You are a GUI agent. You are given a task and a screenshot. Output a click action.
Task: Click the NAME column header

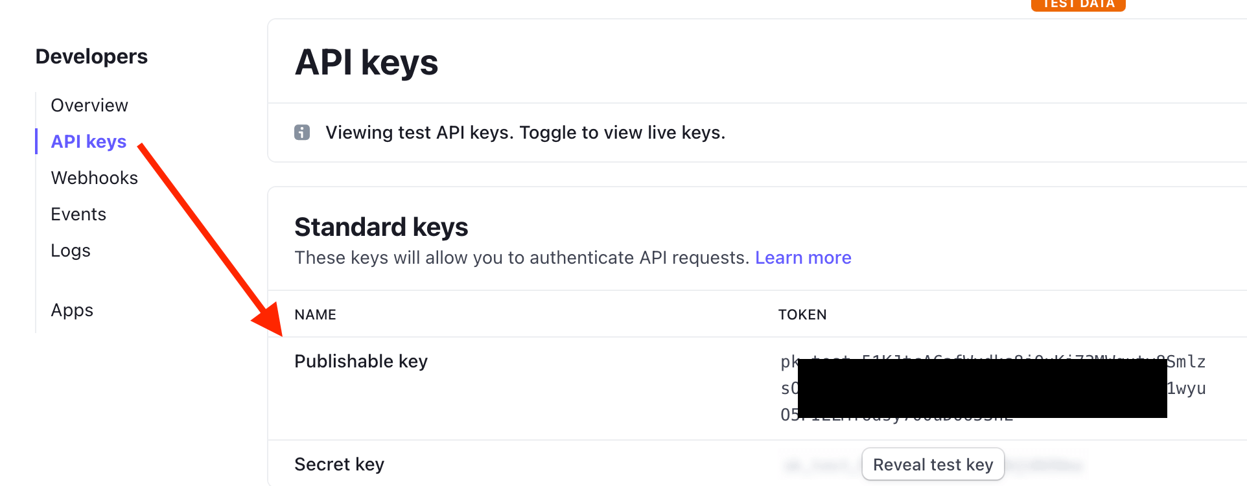pyautogui.click(x=316, y=315)
